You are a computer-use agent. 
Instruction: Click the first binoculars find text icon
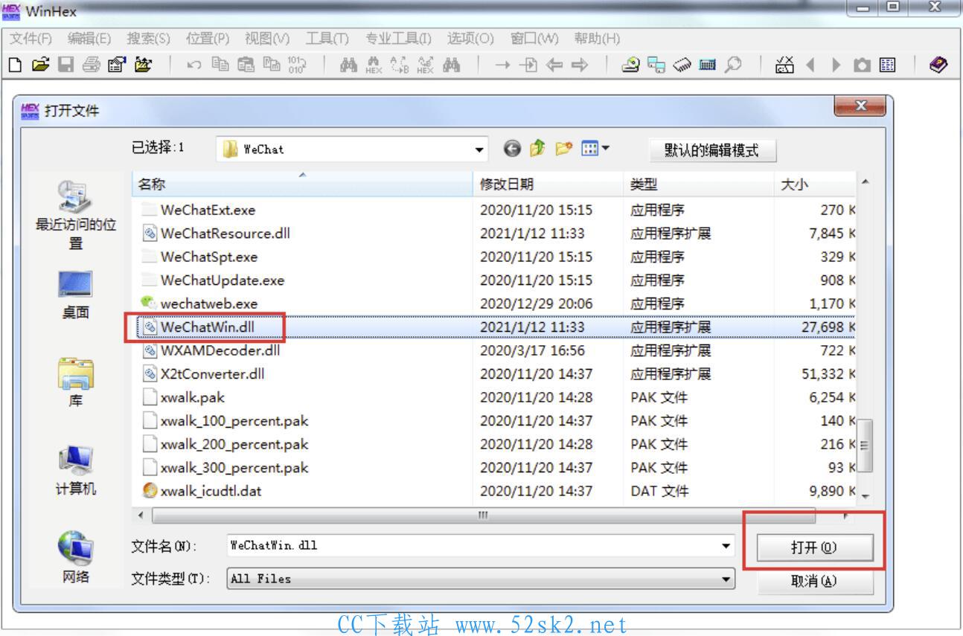[x=348, y=65]
